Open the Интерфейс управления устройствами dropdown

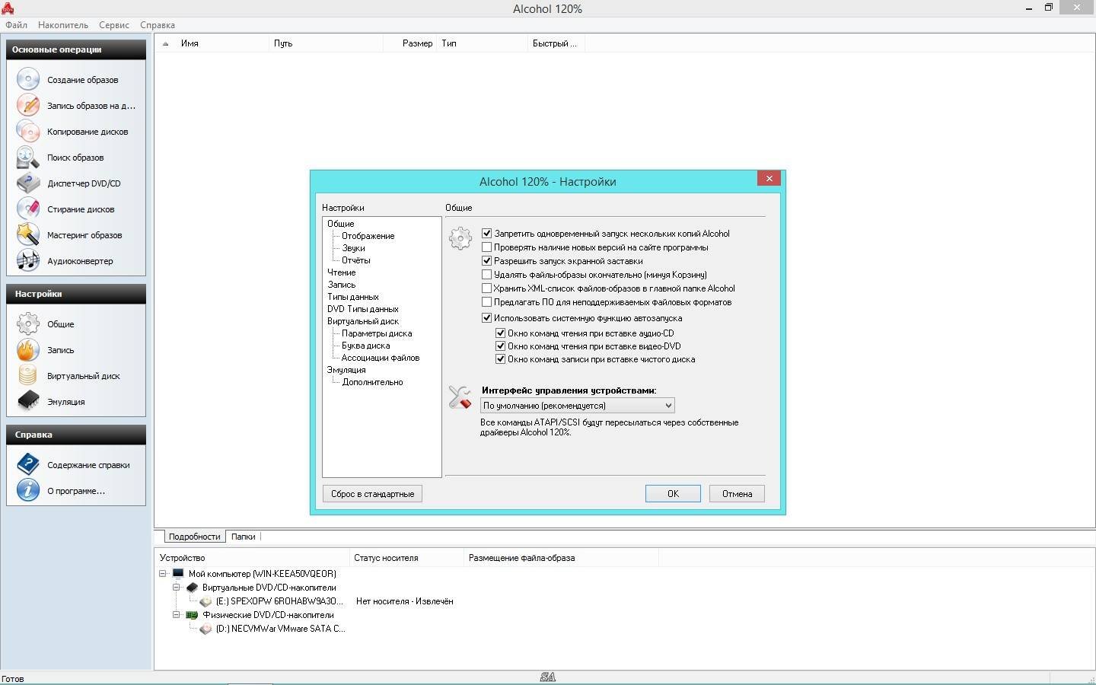577,406
